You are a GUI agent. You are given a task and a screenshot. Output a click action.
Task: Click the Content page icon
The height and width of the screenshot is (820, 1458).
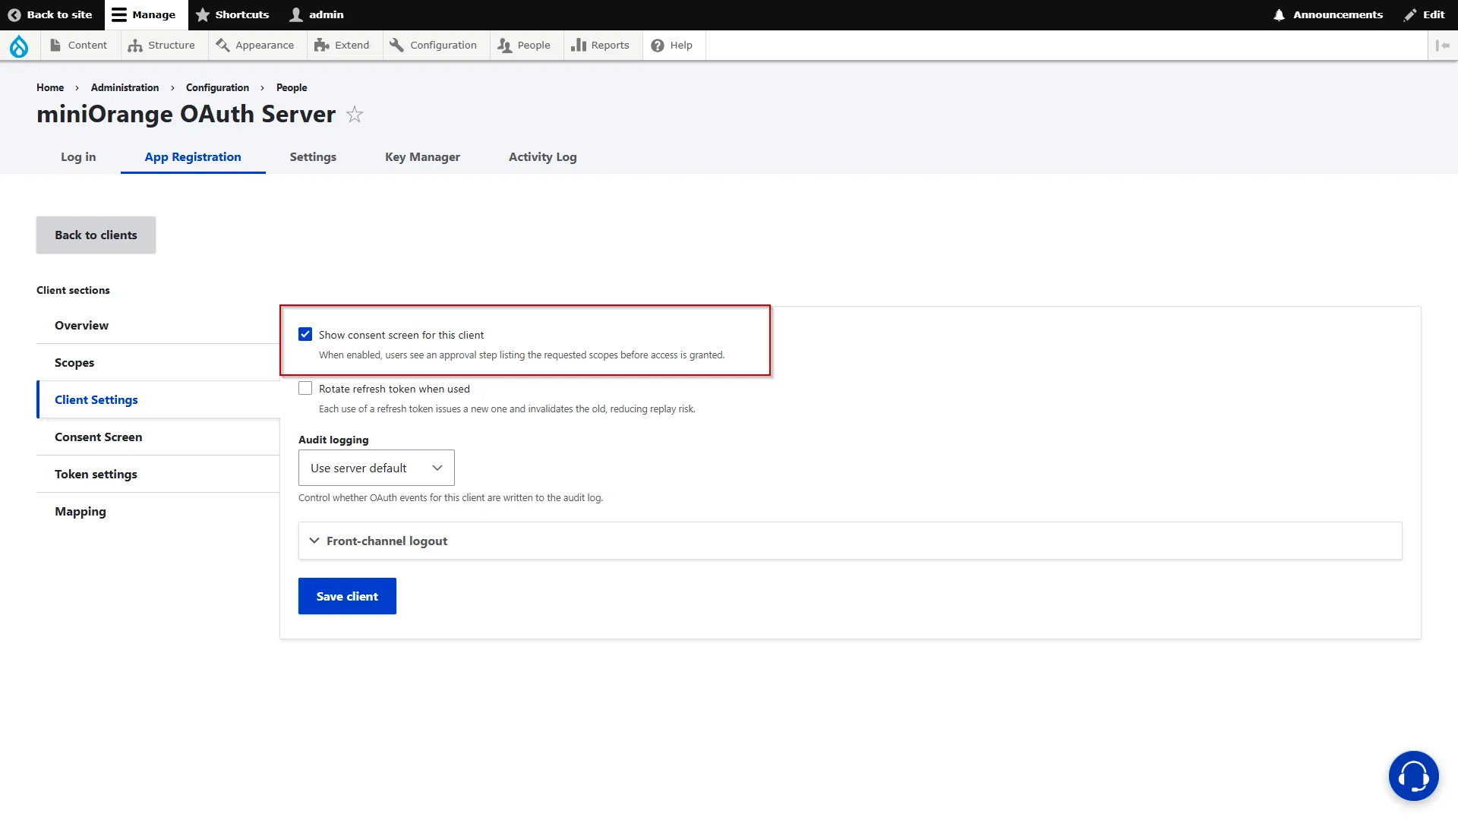point(55,46)
